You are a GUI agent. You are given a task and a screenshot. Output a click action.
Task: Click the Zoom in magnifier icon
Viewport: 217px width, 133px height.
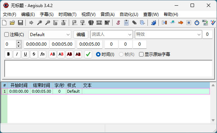click(x=40, y=23)
